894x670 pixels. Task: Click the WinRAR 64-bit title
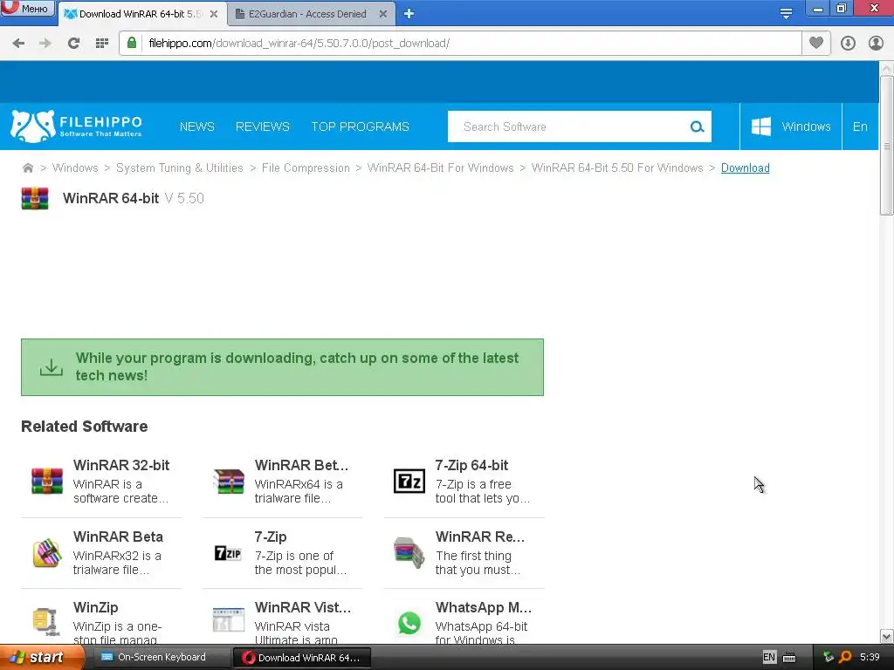click(111, 198)
